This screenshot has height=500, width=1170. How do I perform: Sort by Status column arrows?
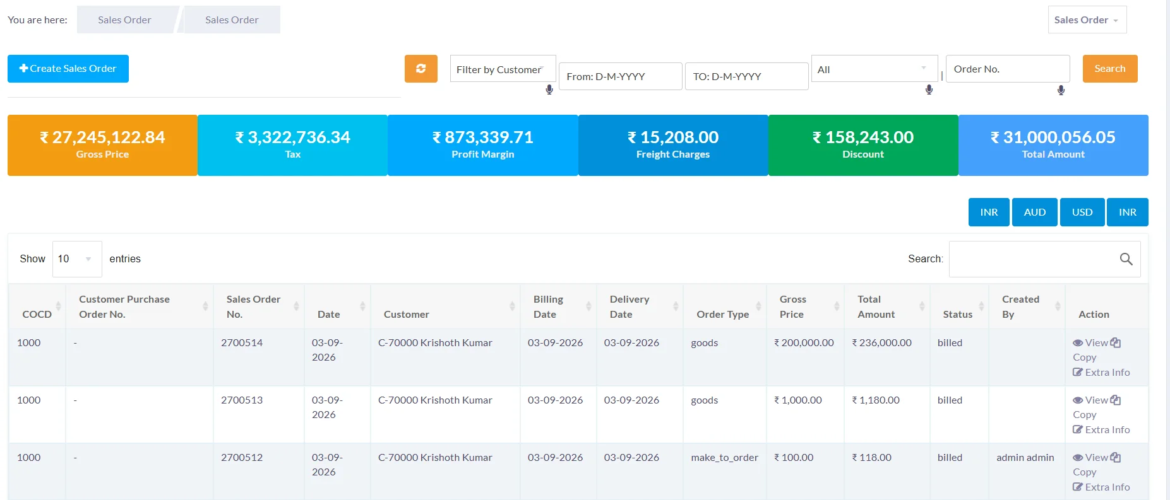pyautogui.click(x=981, y=306)
